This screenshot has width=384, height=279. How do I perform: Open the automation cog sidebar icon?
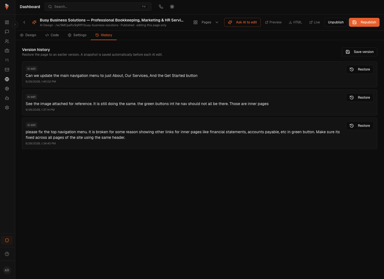[7, 89]
